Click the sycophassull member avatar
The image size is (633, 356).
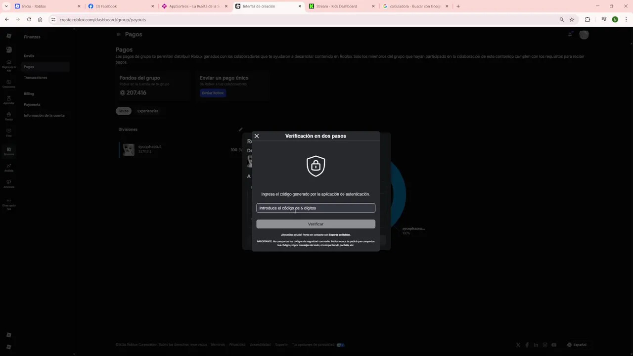tap(129, 149)
